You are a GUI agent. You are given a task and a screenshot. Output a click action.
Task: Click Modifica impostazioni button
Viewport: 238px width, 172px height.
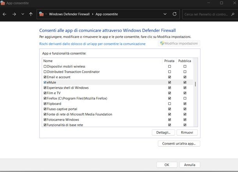[179, 44]
